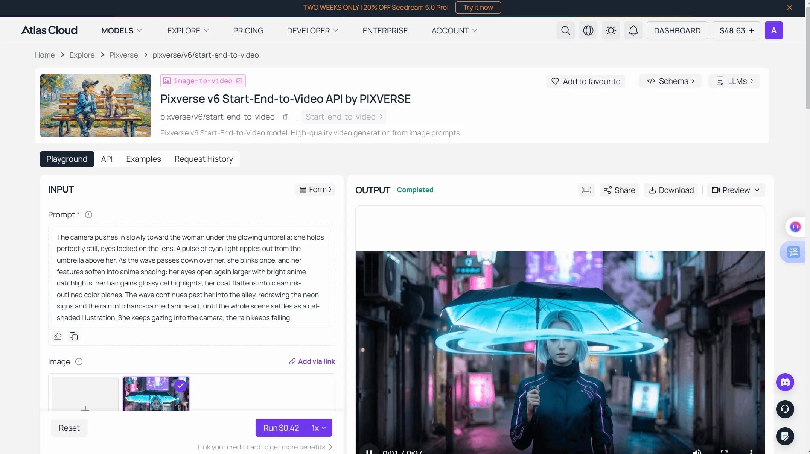Open the ACCOUNT menu

(454, 31)
